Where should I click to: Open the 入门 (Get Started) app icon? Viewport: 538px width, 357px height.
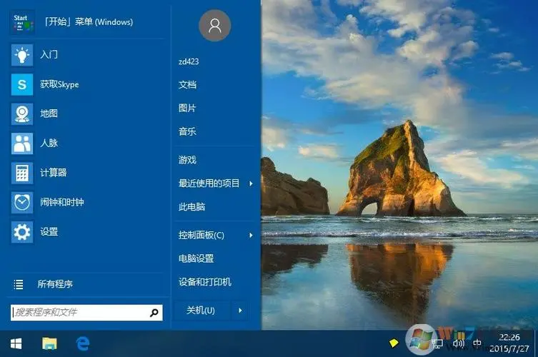(22, 55)
